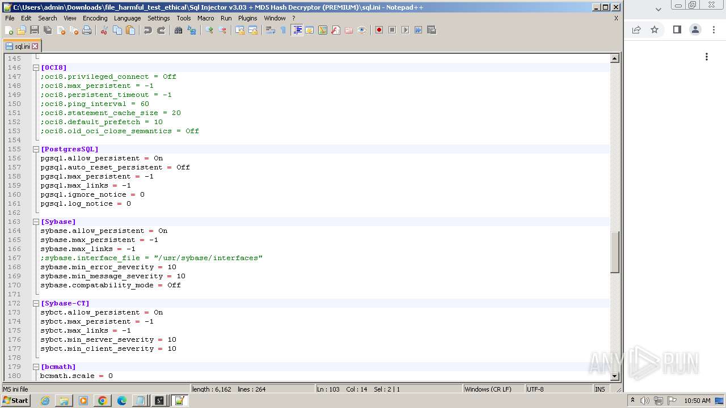The image size is (726, 408).
Task: Toggle Function List toolbar icon
Action: 336,30
